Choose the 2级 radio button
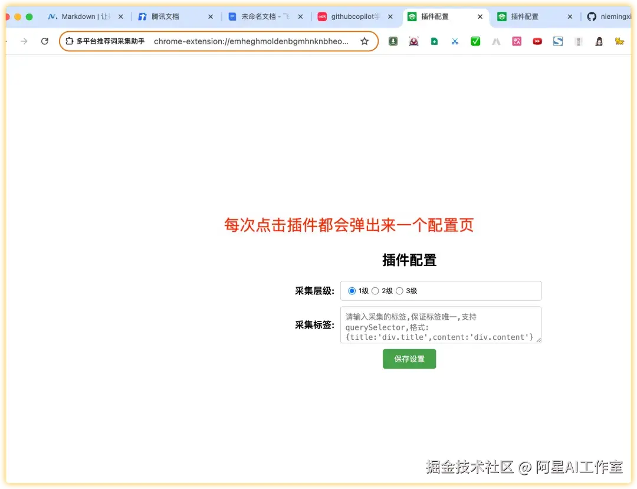Viewport: 637px width, 489px height. point(375,291)
